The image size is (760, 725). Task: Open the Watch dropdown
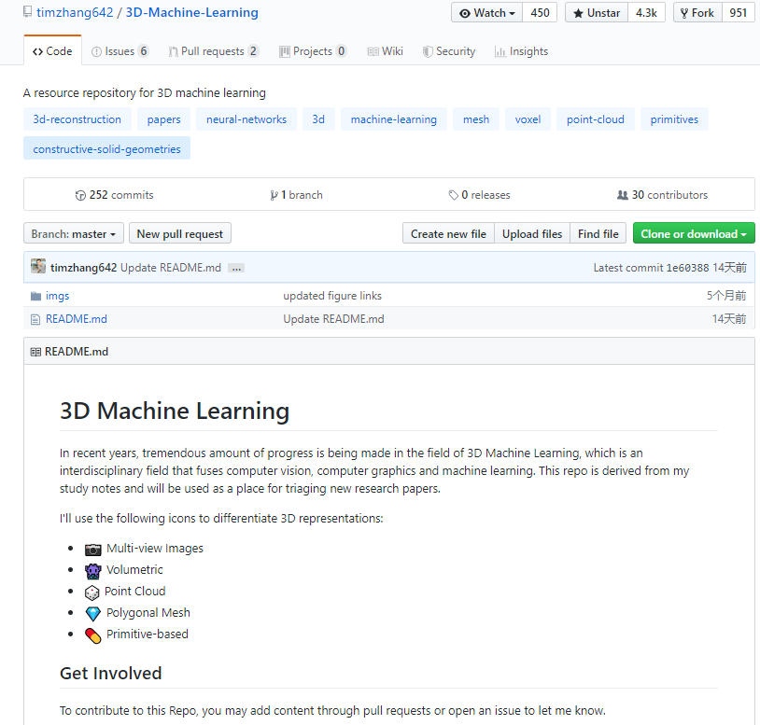point(486,13)
